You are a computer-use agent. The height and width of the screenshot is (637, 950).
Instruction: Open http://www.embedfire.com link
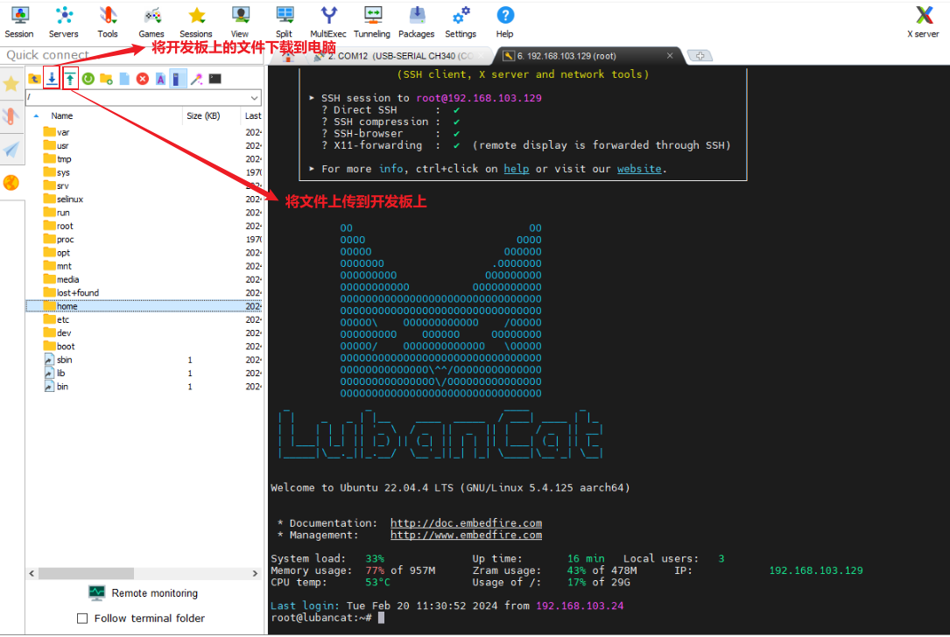tap(466, 535)
